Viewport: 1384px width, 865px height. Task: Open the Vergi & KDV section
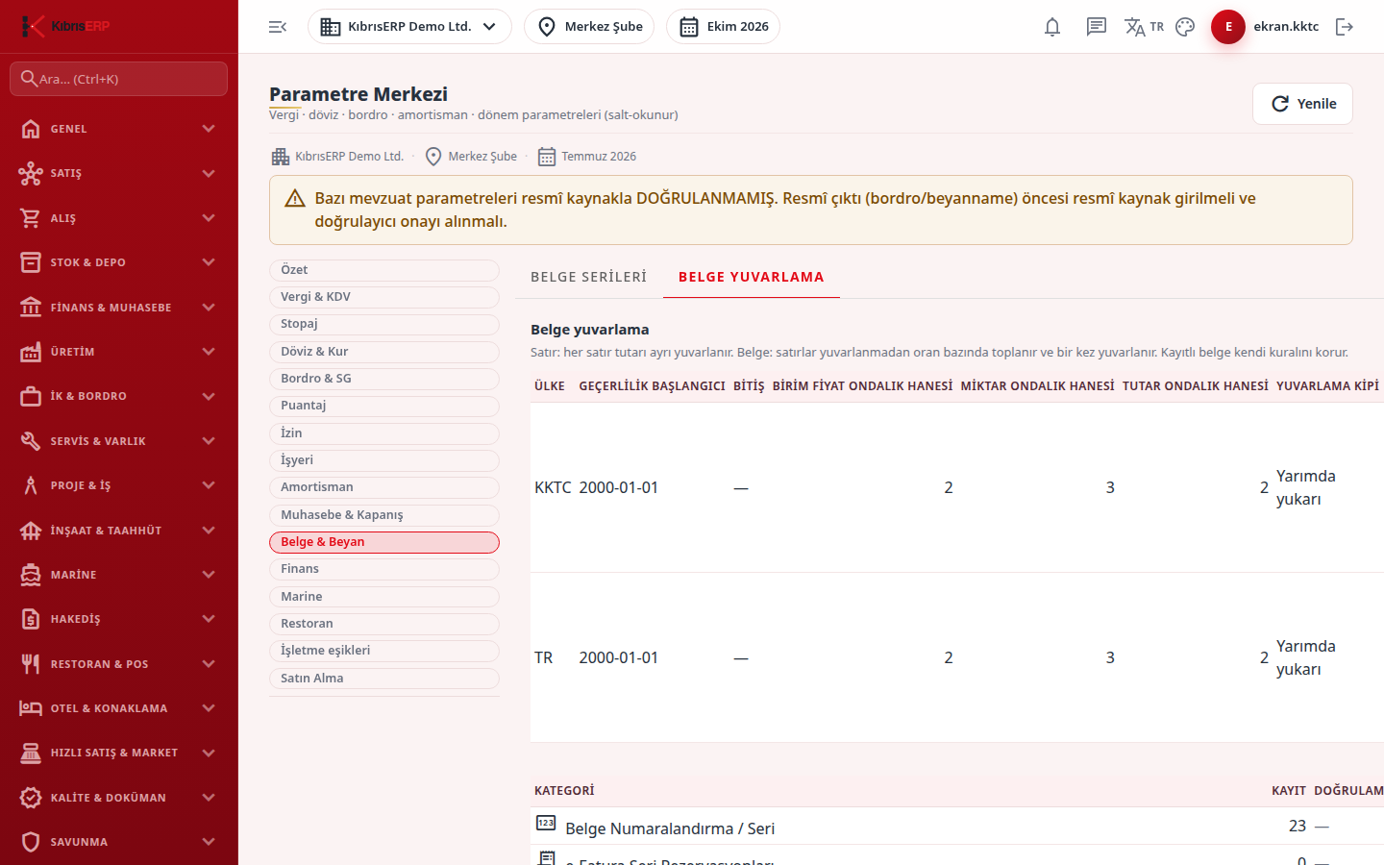pos(384,297)
